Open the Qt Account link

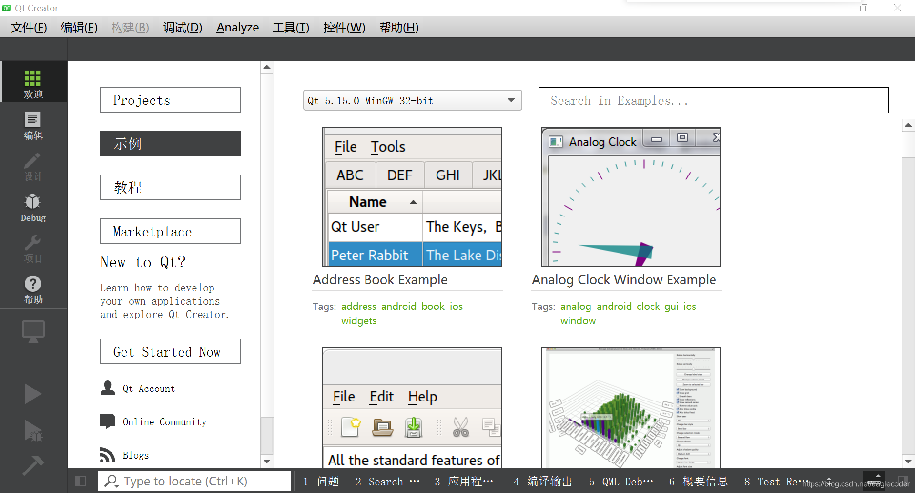coord(149,389)
